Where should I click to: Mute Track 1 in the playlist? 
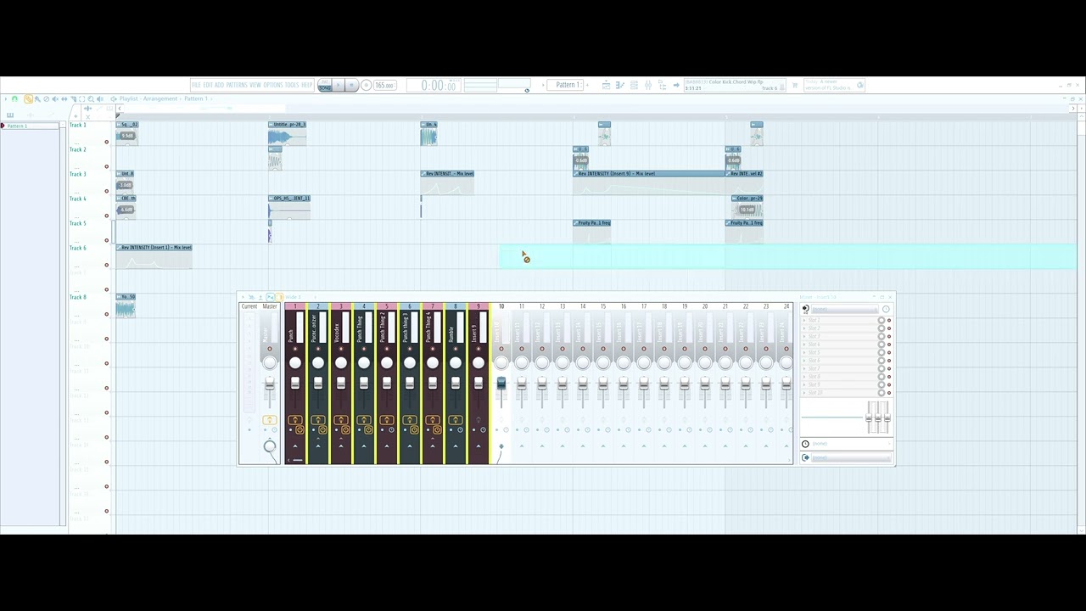coord(107,142)
